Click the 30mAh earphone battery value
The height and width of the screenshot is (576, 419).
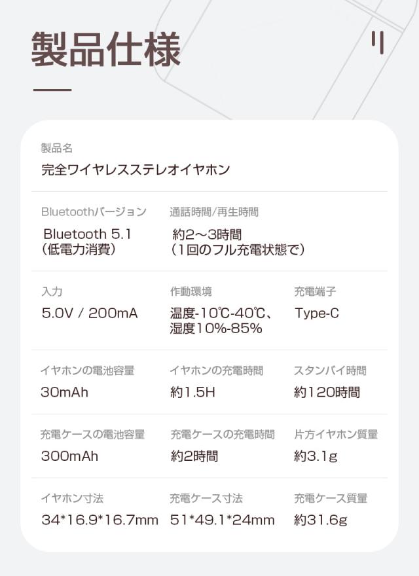(64, 393)
